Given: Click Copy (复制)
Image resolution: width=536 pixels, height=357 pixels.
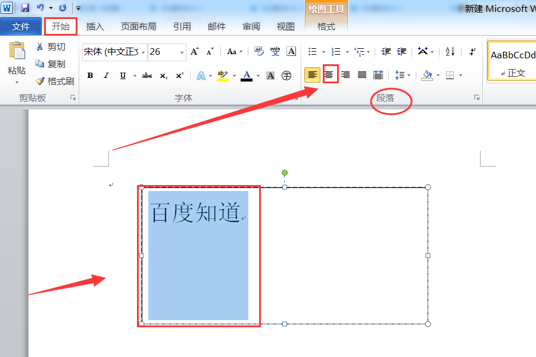Looking at the screenshot, I should tap(50, 64).
